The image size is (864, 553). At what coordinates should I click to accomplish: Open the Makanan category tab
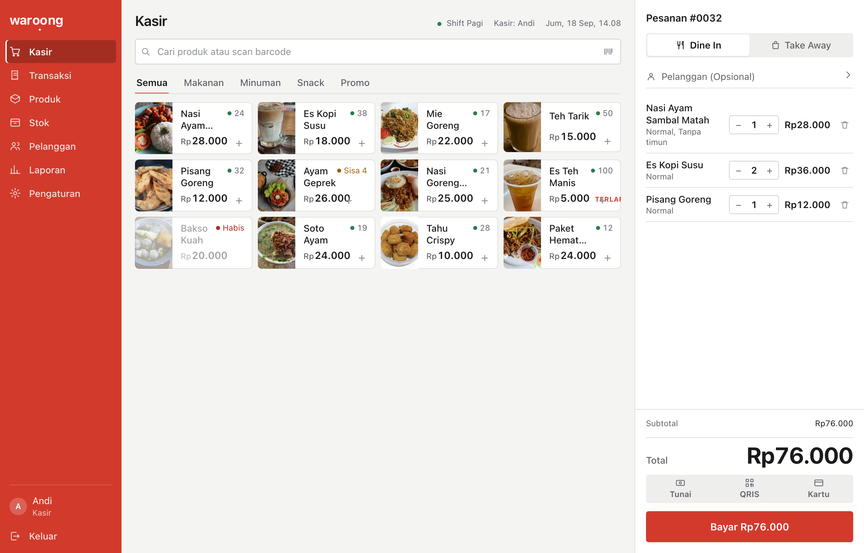pyautogui.click(x=204, y=83)
